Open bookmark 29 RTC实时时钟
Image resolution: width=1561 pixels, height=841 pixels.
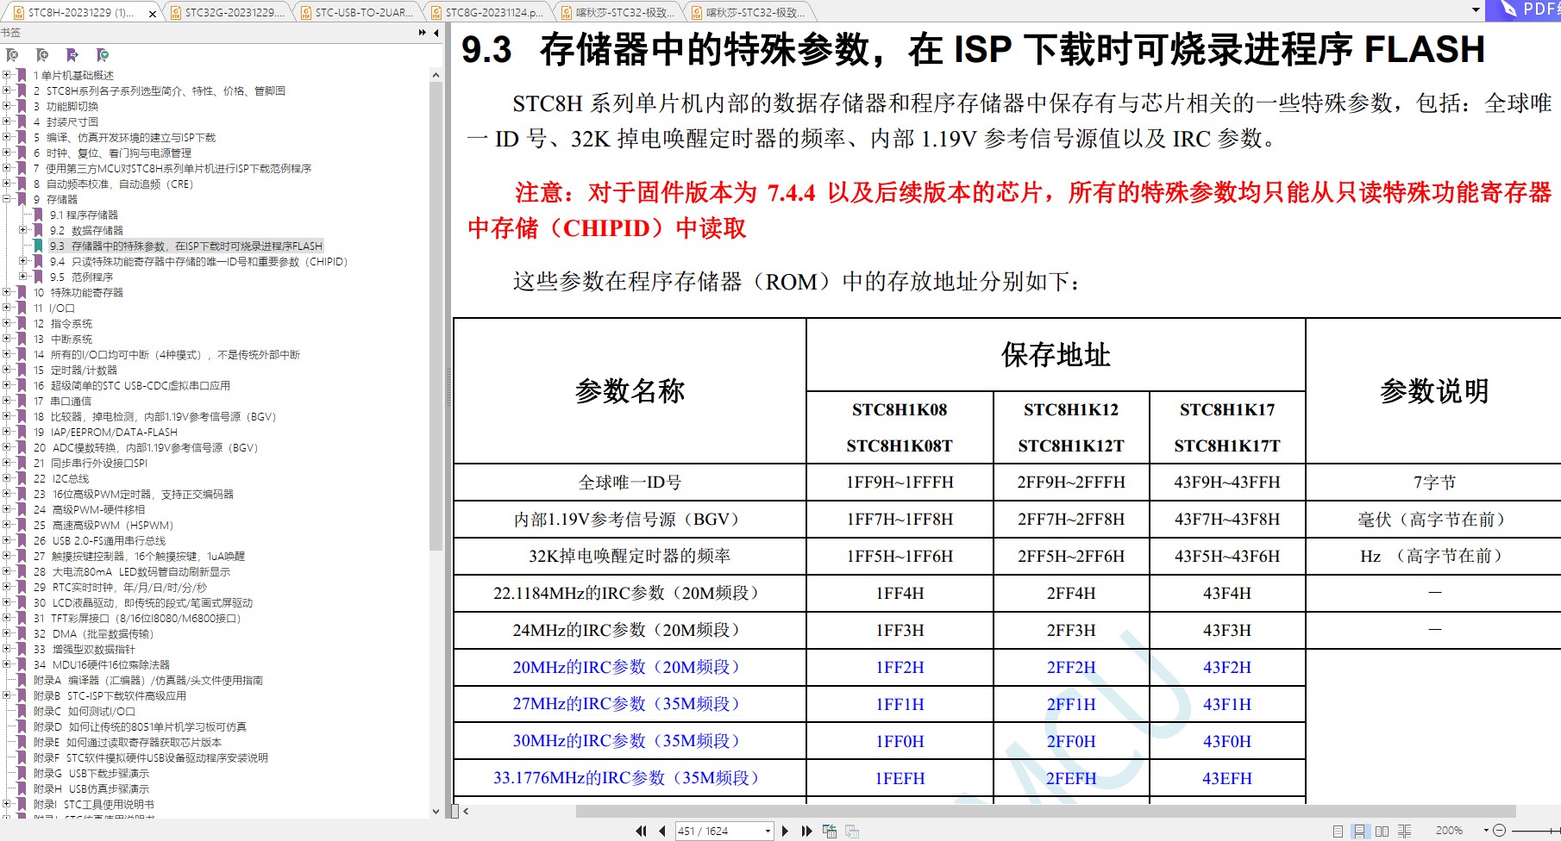(x=120, y=588)
